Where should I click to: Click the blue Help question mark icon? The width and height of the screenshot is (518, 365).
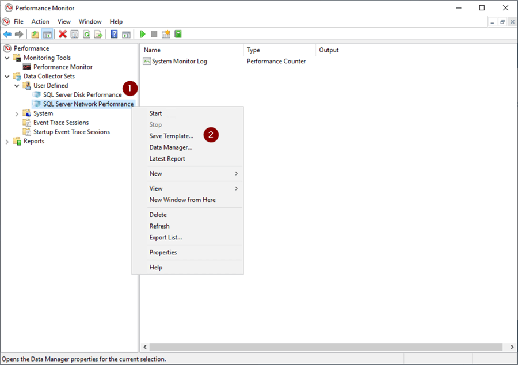pyautogui.click(x=114, y=35)
